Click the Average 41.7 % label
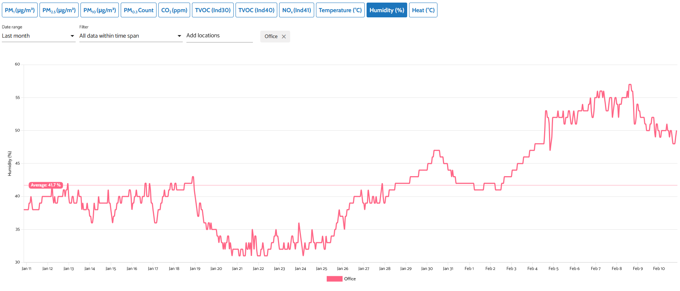This screenshot has width=680, height=291. pyautogui.click(x=46, y=185)
